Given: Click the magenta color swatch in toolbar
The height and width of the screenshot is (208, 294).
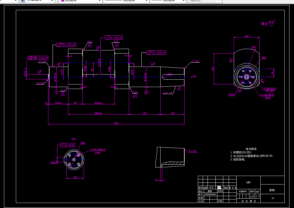Looking at the screenshot, I should [x=63, y=1].
